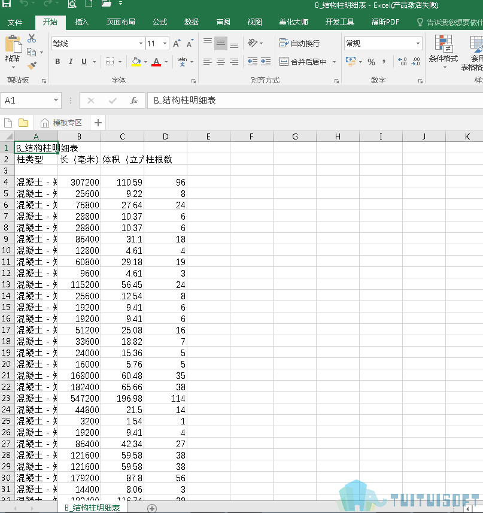Viewport: 483px width, 513px height.
Task: Switch to the 页面布局 tab
Action: pos(121,22)
